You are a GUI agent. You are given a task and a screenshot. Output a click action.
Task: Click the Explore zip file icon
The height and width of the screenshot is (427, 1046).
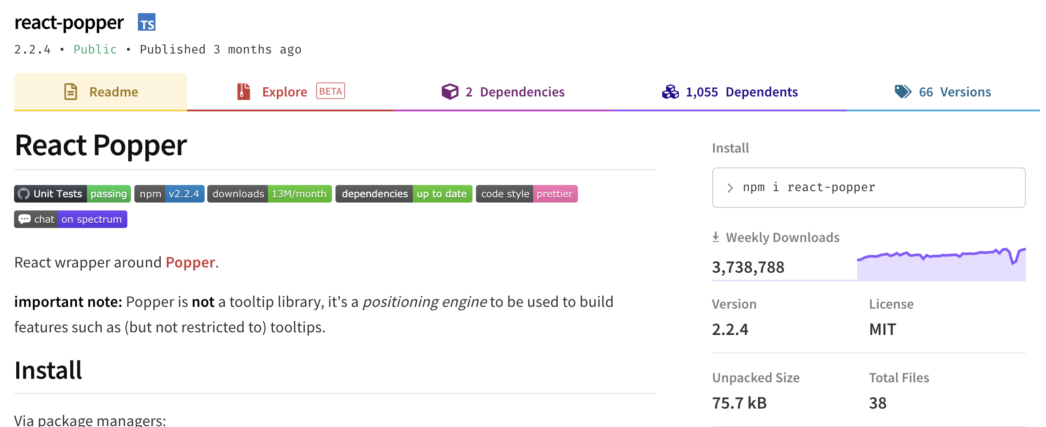(244, 92)
